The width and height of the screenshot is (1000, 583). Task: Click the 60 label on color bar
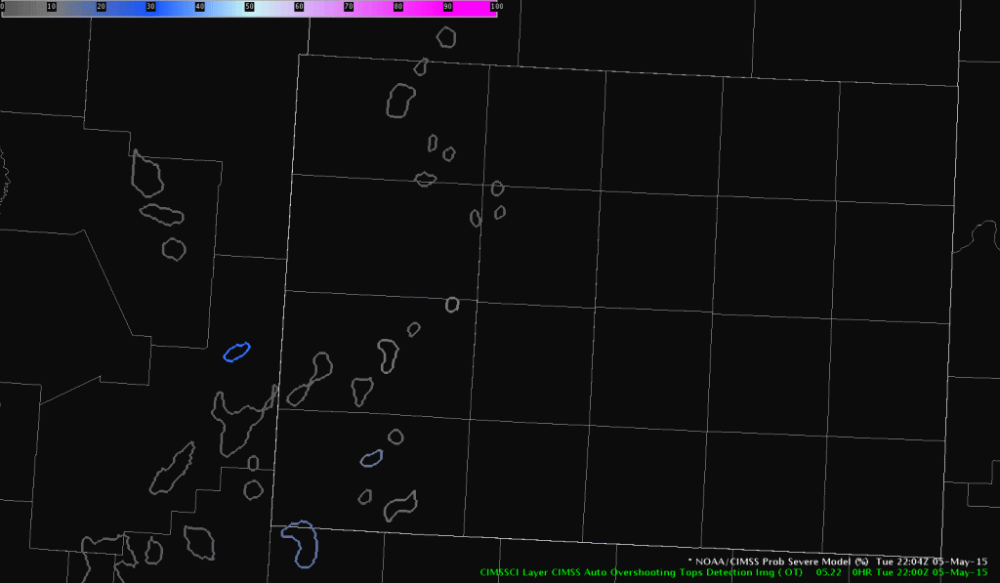299,8
